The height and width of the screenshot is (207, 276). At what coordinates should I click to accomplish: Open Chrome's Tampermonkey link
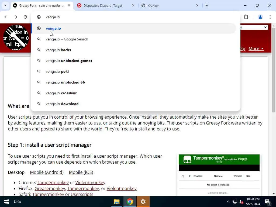tap(53, 182)
